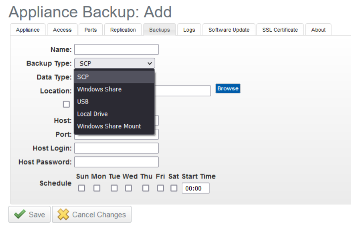
Task: Tick the Wed schedule checkbox
Action: pyautogui.click(x=128, y=188)
